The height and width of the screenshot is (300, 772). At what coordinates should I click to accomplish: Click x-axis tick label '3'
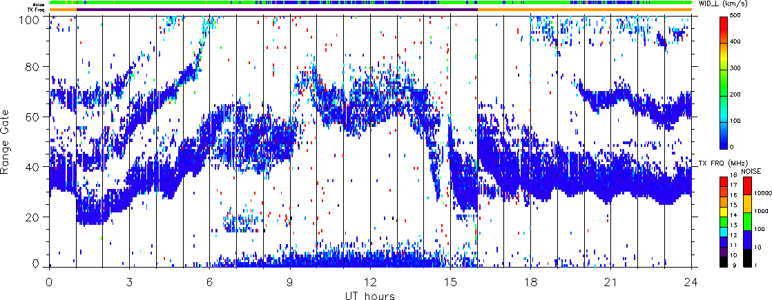[x=130, y=282]
